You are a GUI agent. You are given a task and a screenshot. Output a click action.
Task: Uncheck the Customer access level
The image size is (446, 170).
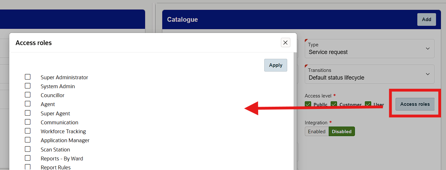pyautogui.click(x=334, y=104)
